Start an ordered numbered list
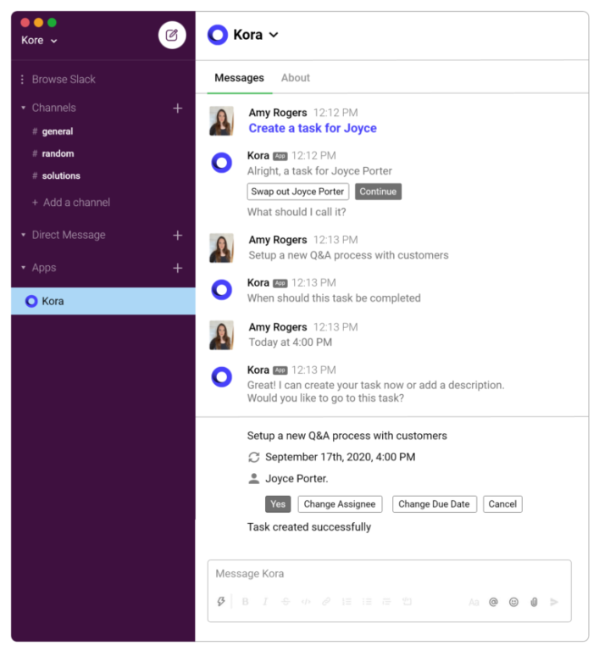 point(347,602)
